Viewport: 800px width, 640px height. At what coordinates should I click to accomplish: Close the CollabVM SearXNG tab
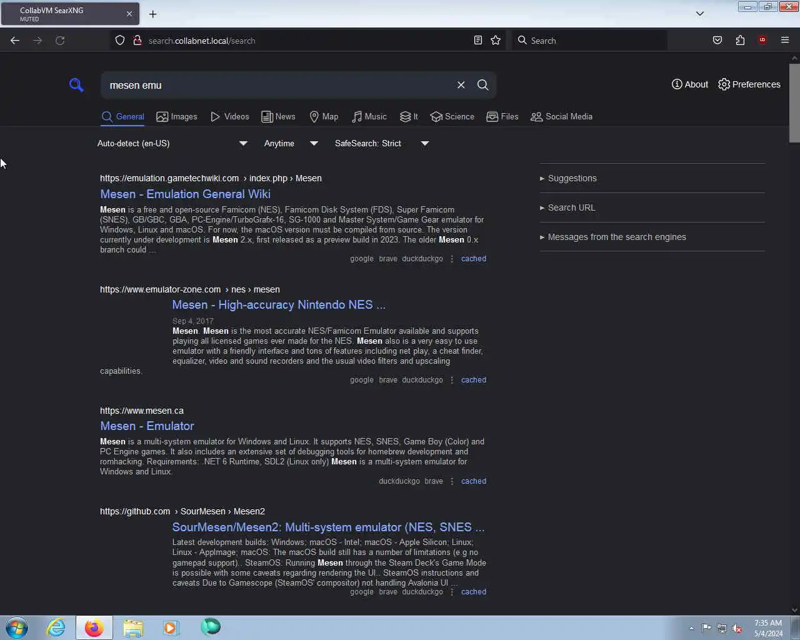[x=129, y=14]
